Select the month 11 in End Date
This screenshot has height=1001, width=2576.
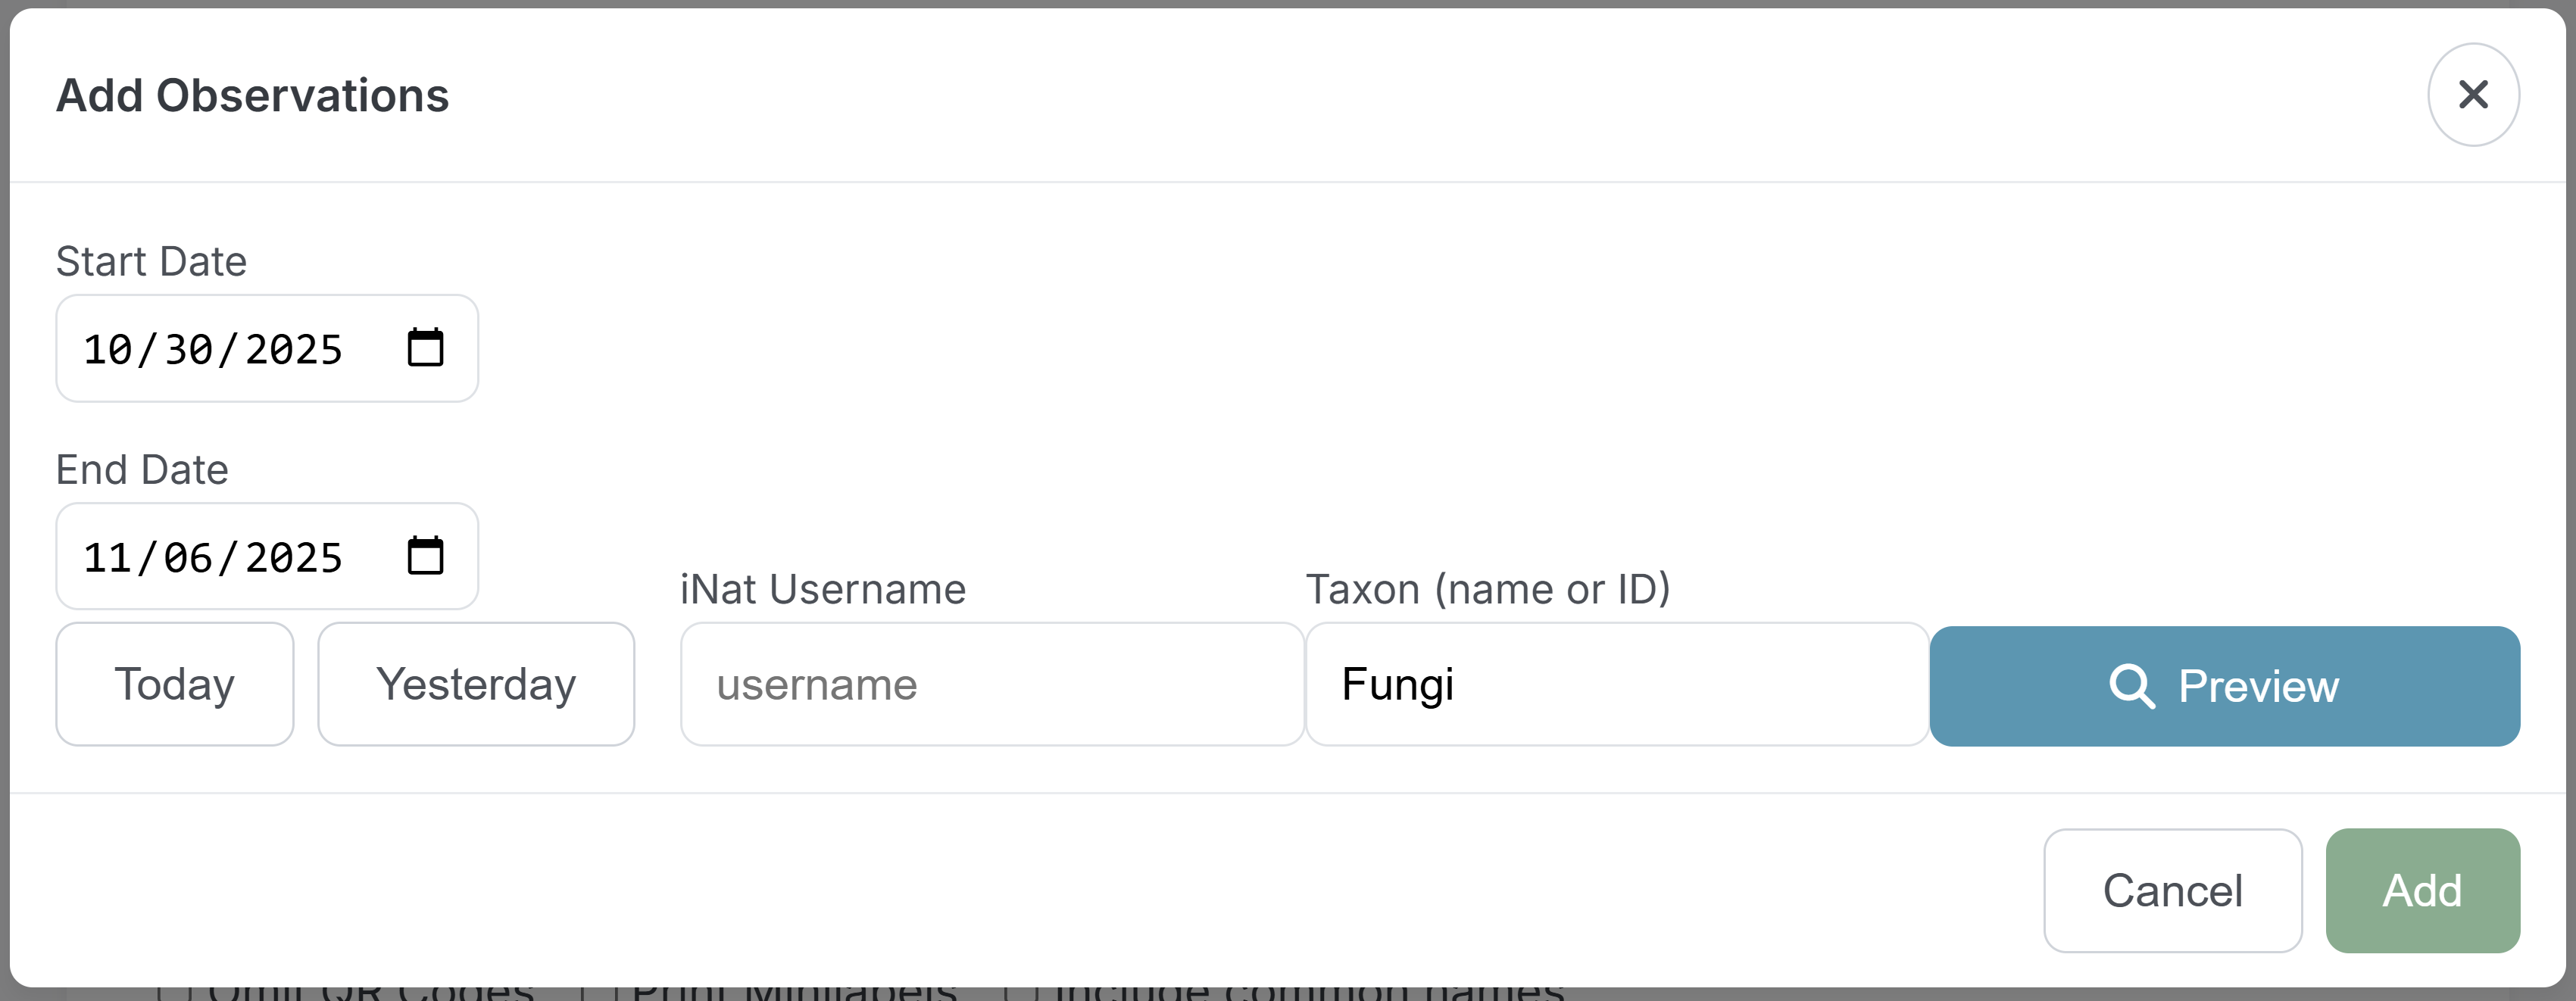click(x=108, y=558)
